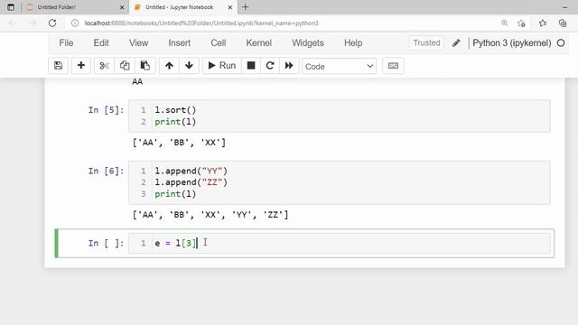This screenshot has width=578, height=325.
Task: Open the cell type Code dropdown
Action: coord(340,66)
